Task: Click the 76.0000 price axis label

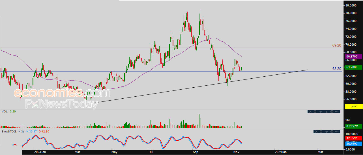Action: [351, 21]
